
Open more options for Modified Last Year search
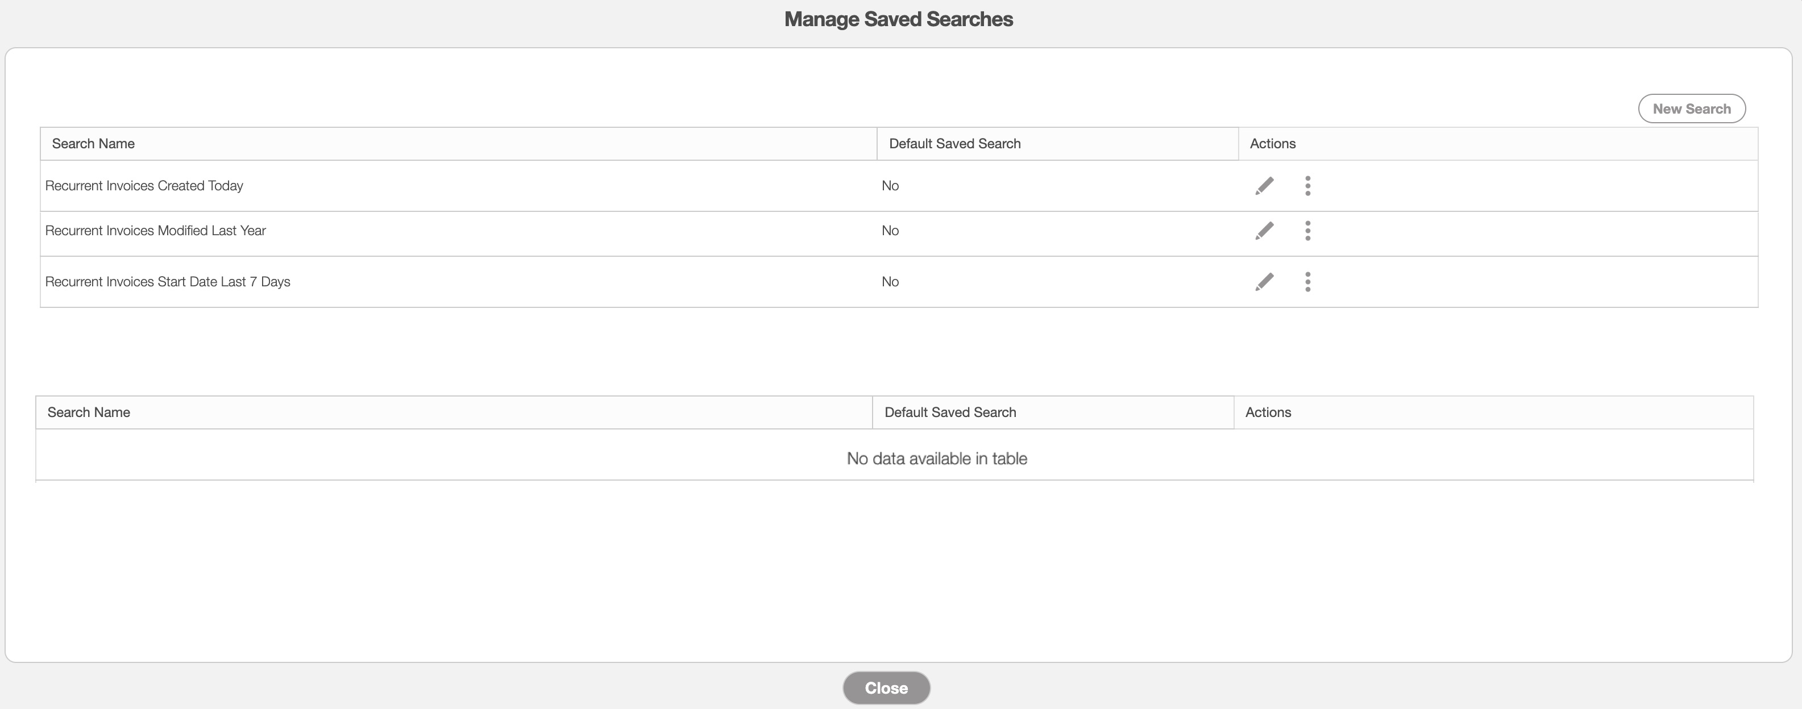(1307, 231)
